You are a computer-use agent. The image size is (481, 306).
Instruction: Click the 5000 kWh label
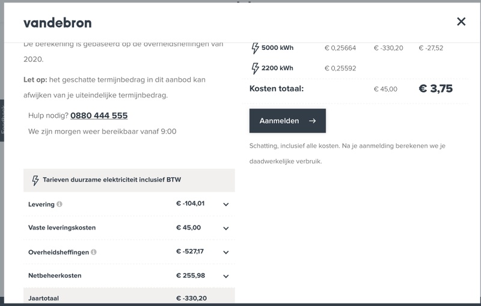[277, 48]
